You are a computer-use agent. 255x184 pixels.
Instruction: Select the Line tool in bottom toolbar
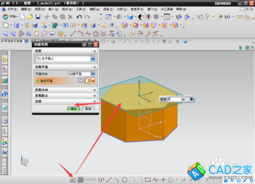click(109, 179)
